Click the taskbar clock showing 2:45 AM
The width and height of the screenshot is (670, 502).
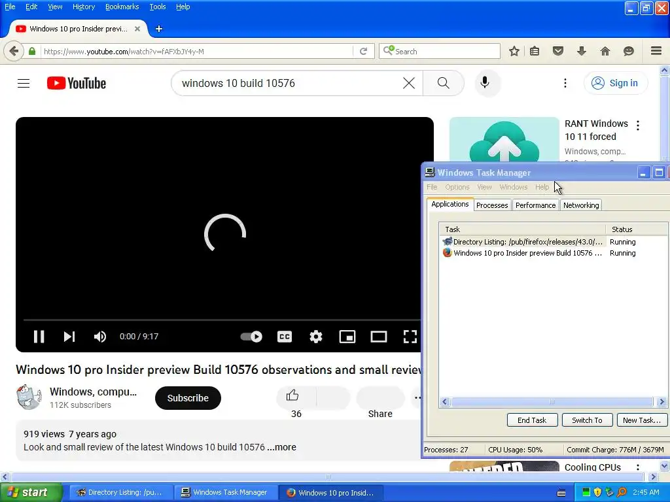pos(646,493)
